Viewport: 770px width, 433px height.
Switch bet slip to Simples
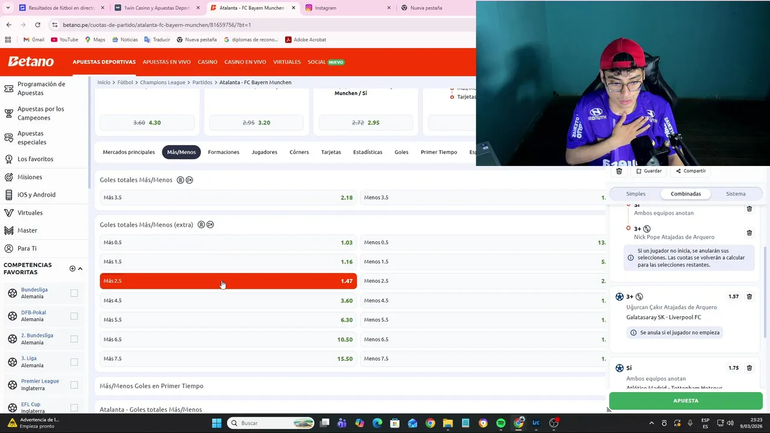[x=636, y=194]
